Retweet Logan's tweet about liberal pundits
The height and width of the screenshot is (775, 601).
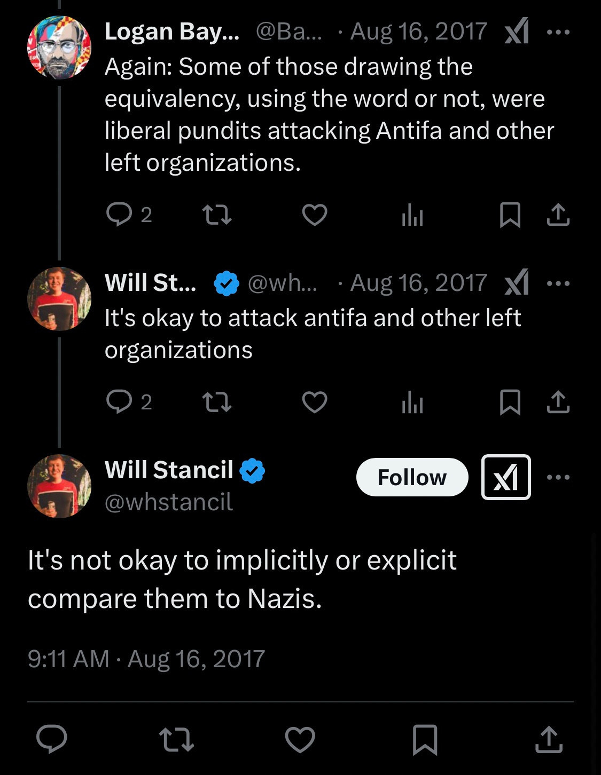[x=217, y=215]
